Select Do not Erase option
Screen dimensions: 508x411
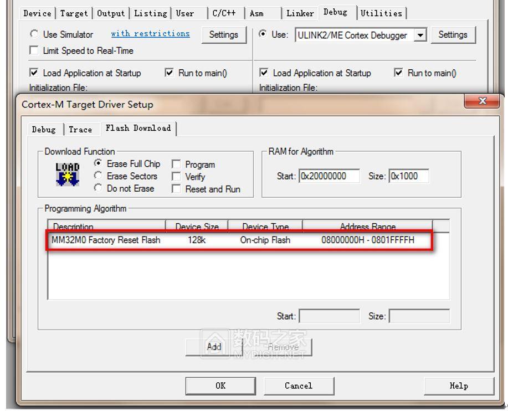98,188
